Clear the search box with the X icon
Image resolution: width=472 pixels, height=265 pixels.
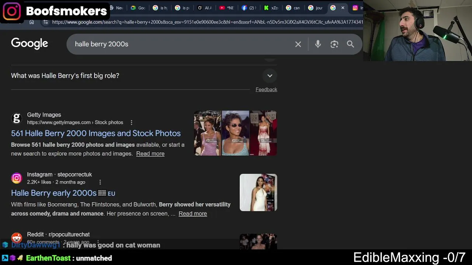pos(298,44)
